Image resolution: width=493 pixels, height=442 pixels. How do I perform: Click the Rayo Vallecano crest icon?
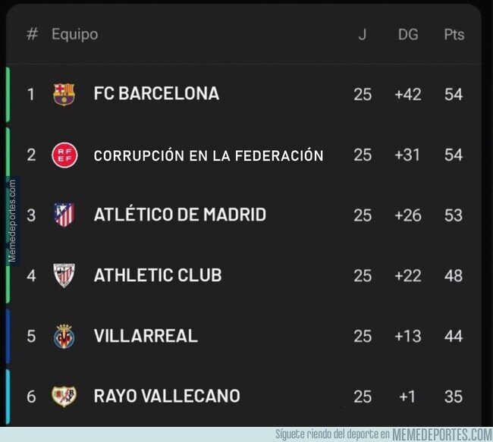[64, 396]
